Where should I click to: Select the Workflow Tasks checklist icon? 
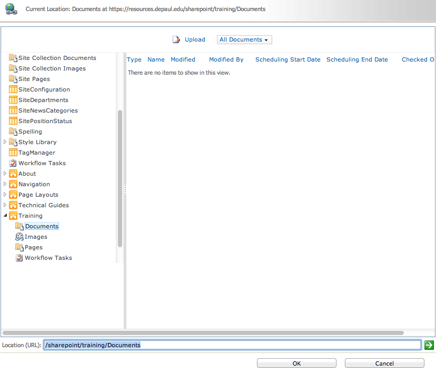point(12,163)
